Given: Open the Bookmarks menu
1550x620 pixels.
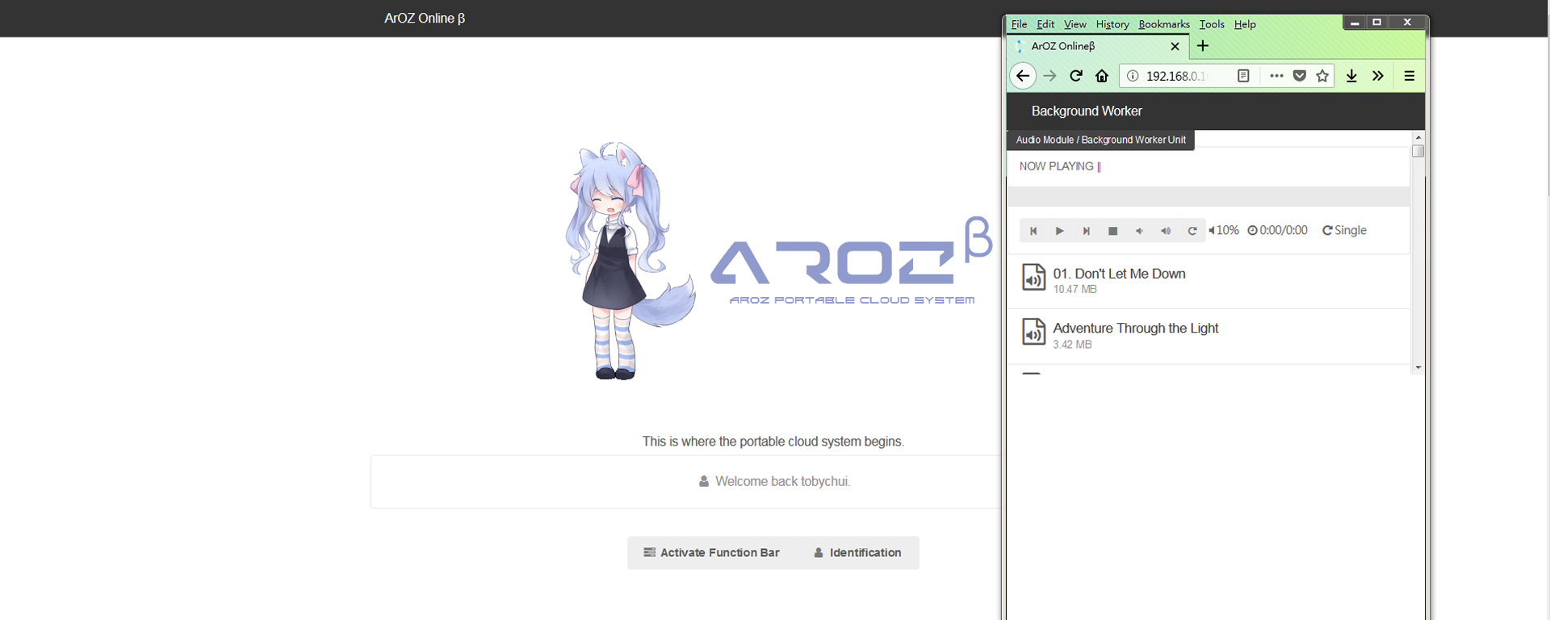Looking at the screenshot, I should [x=1163, y=24].
